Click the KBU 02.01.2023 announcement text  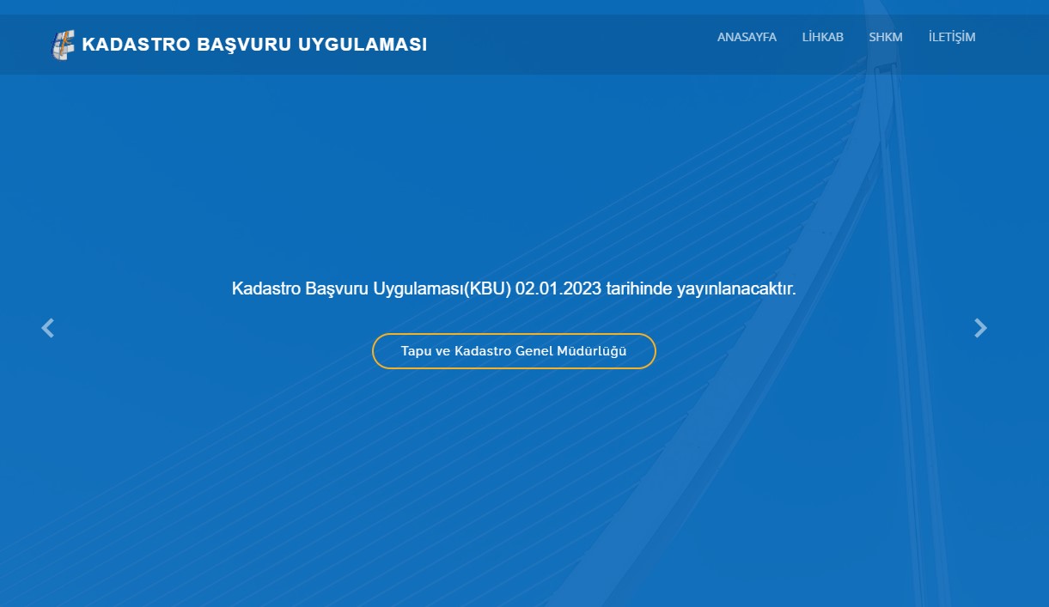point(514,288)
